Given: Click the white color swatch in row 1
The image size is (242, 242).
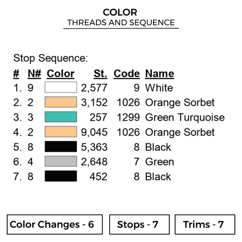Looking at the screenshot, I should [60, 88].
